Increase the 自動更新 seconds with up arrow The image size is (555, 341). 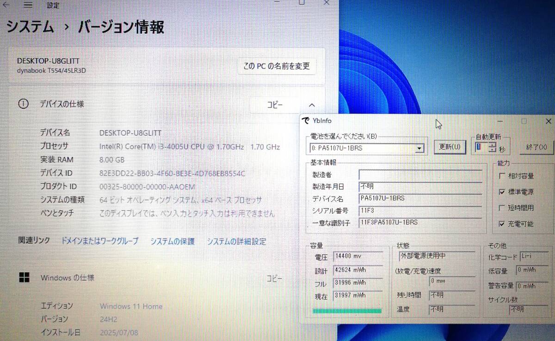click(x=492, y=145)
